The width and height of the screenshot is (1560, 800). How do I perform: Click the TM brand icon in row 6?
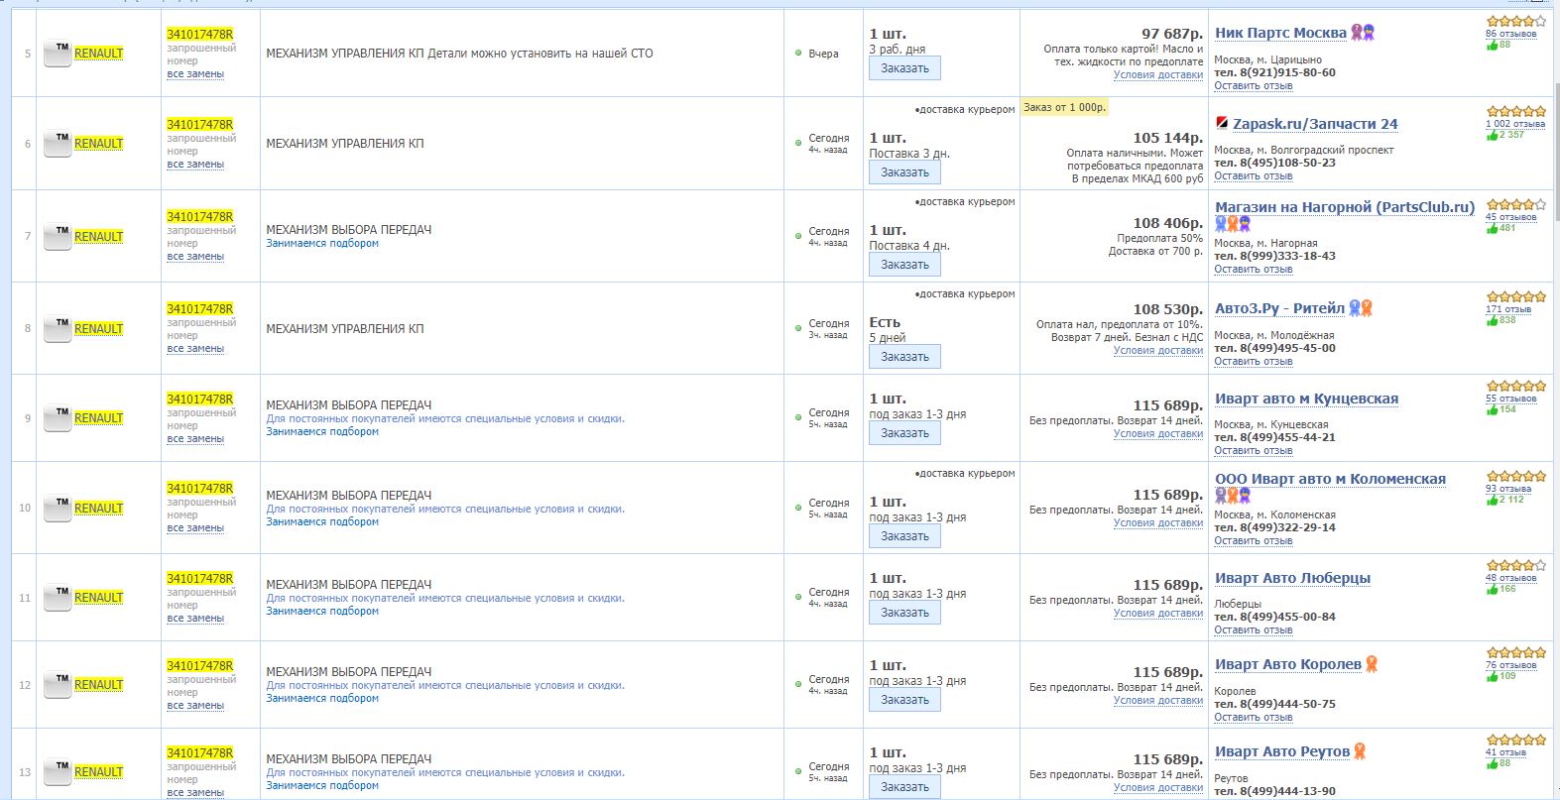coord(58,144)
